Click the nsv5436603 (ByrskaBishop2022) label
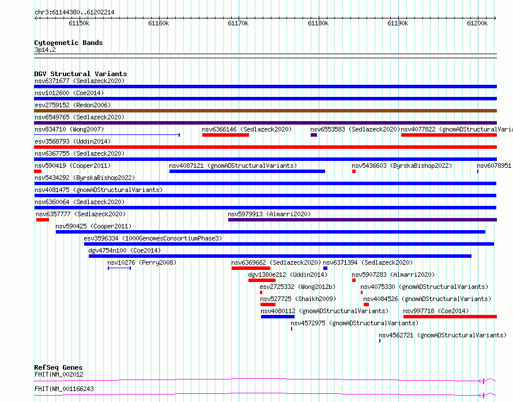This screenshot has height=402, width=513. point(402,166)
